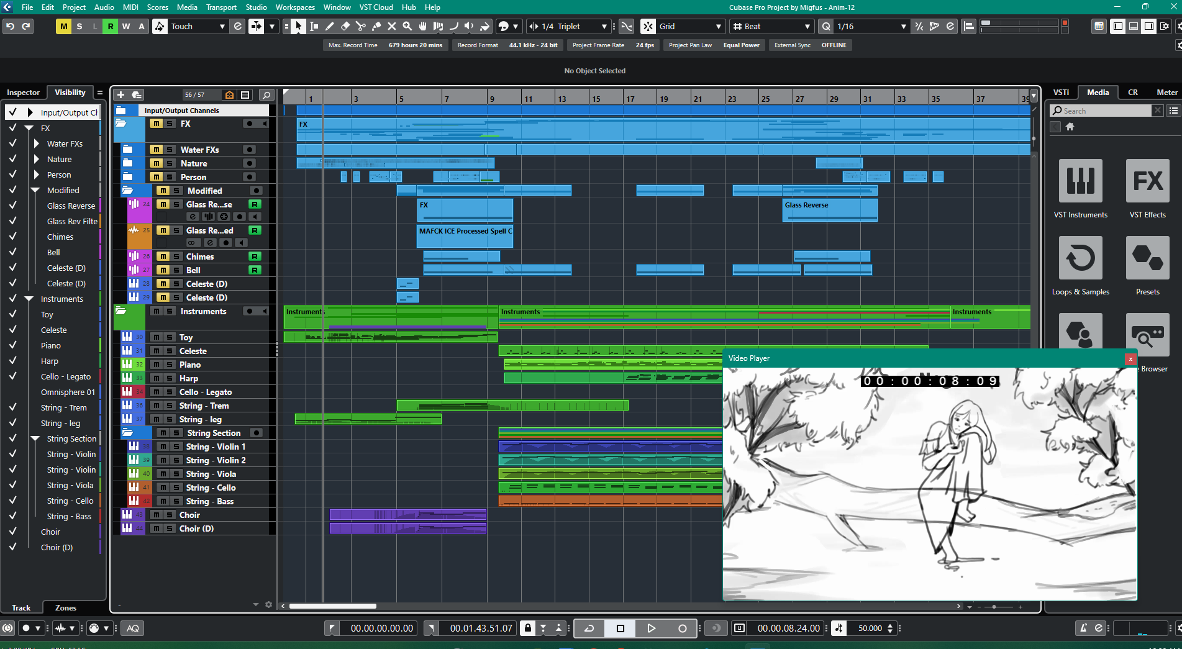Click the Stop transport button
Screen dimensions: 1182x649
[x=620, y=628]
